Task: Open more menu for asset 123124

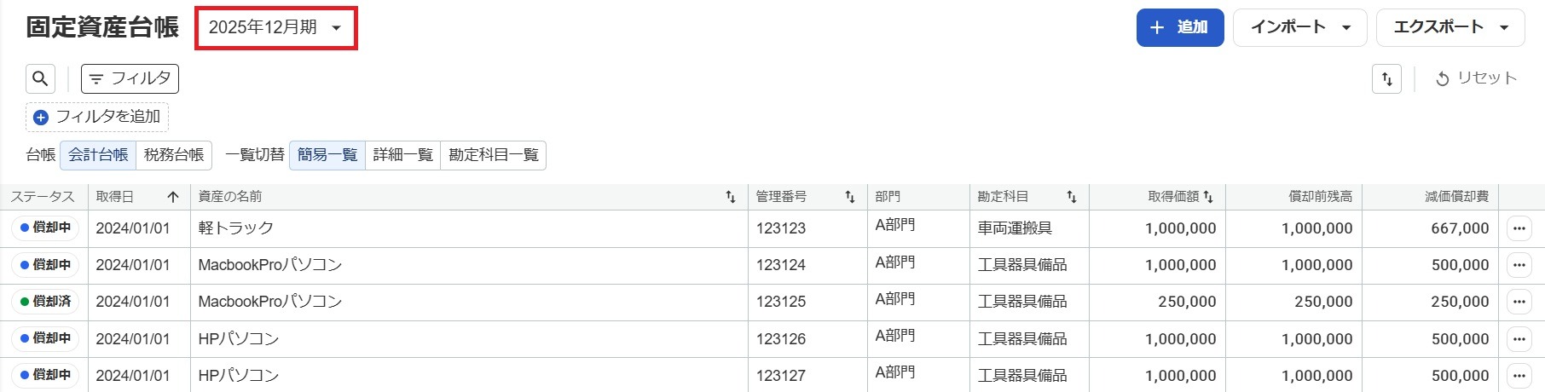Action: tap(1519, 265)
